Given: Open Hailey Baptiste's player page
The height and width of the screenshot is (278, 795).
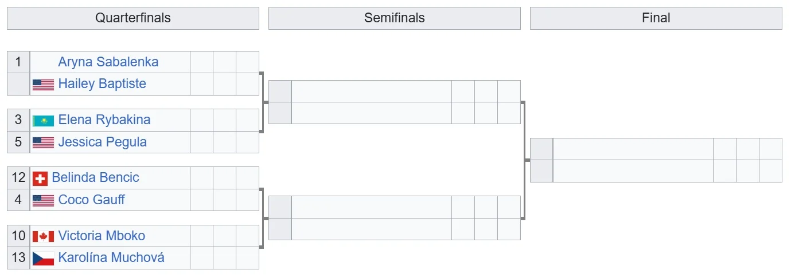Looking at the screenshot, I should coord(102,84).
